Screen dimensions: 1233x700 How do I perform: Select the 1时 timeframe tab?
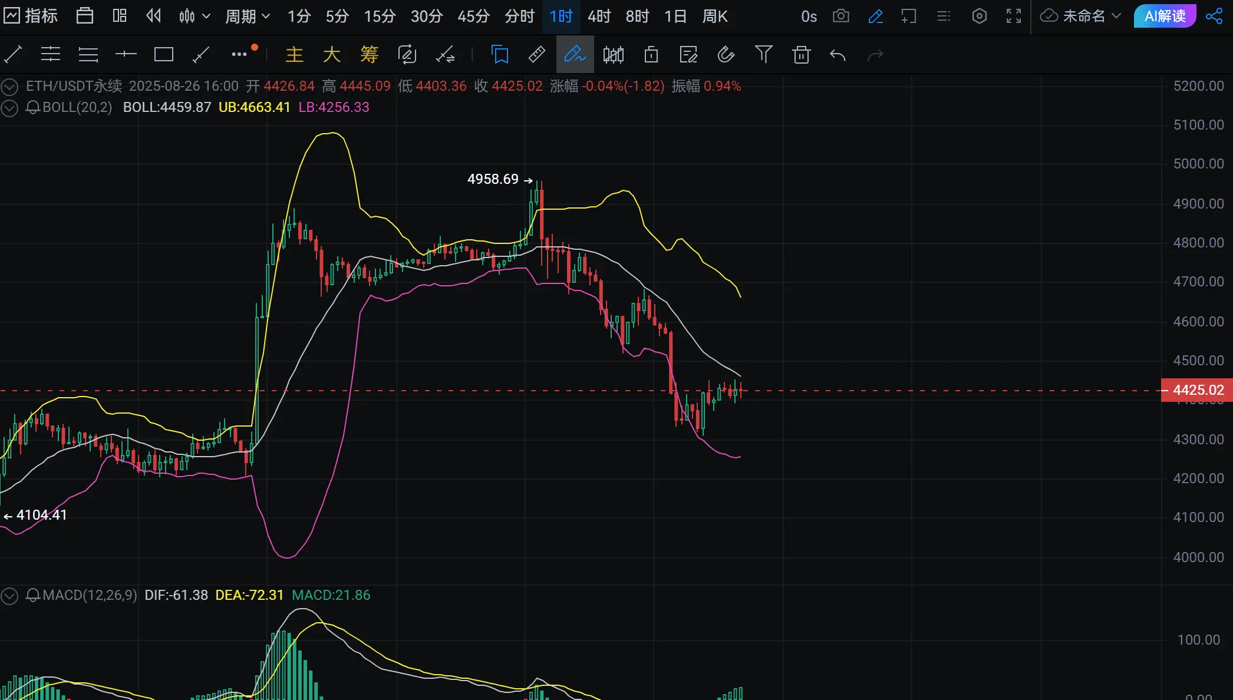coord(561,16)
